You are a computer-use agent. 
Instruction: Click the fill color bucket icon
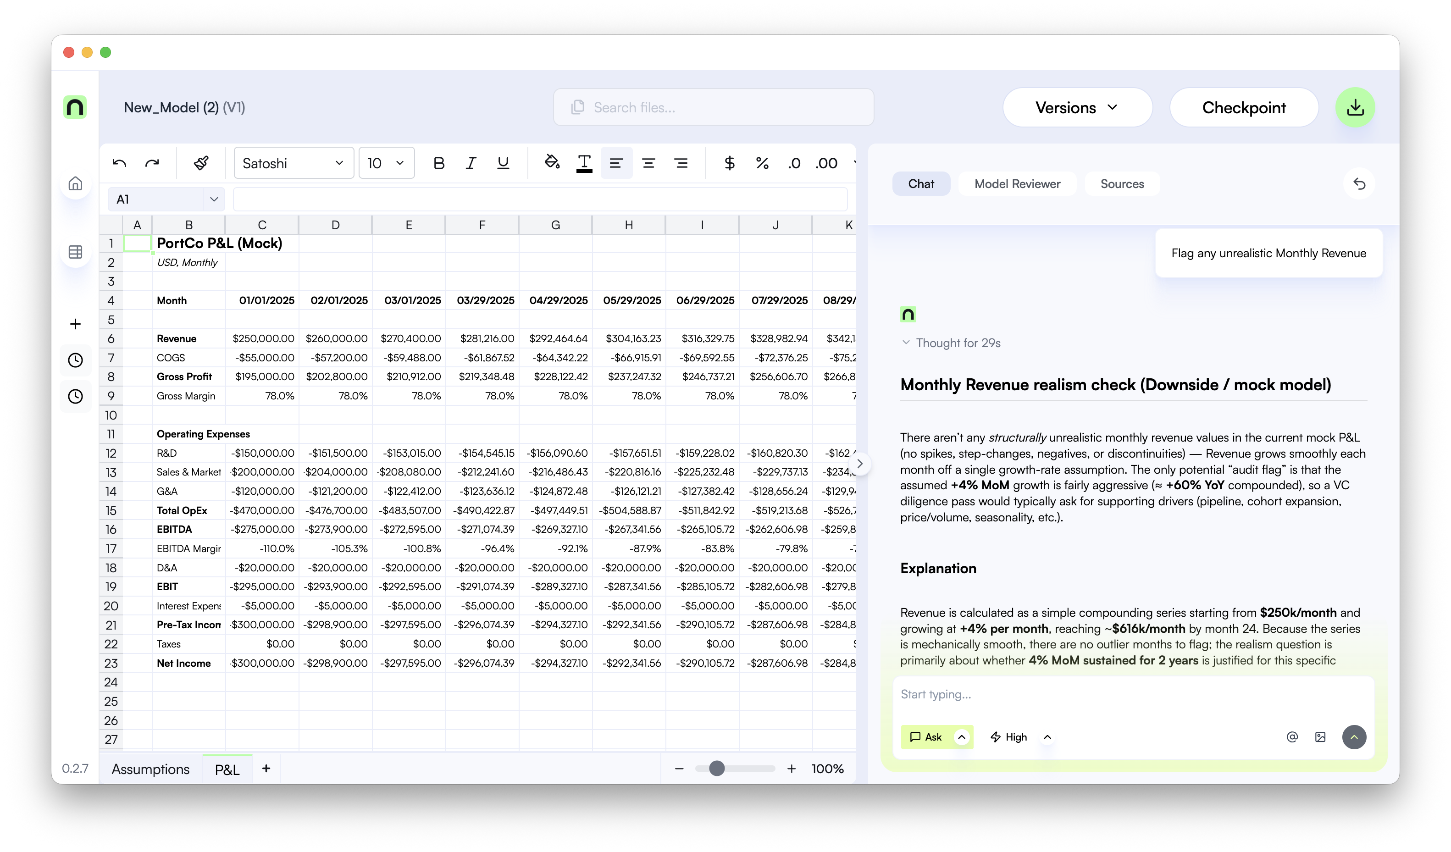tap(552, 162)
